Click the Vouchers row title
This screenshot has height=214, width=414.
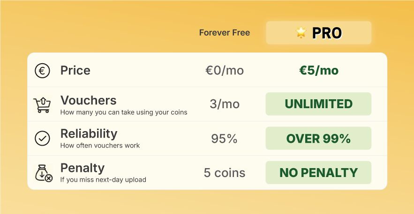[89, 100]
